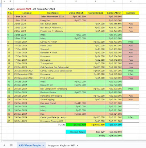Select the Deskripsi header cell
Image resolution: width=146 pixels, height=148 pixels.
[53, 13]
